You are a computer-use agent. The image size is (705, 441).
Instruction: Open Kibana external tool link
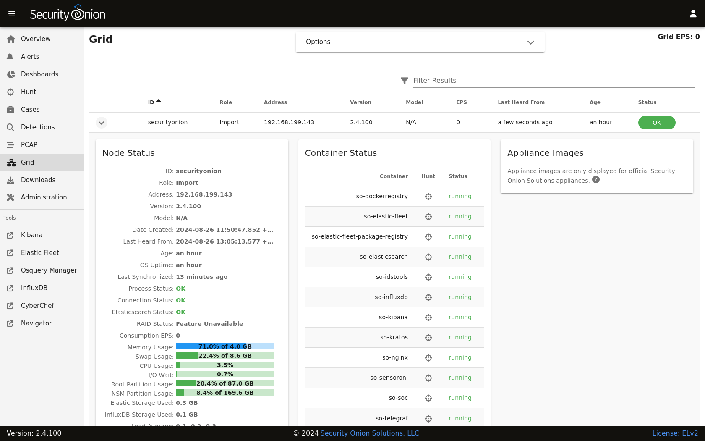(x=42, y=235)
